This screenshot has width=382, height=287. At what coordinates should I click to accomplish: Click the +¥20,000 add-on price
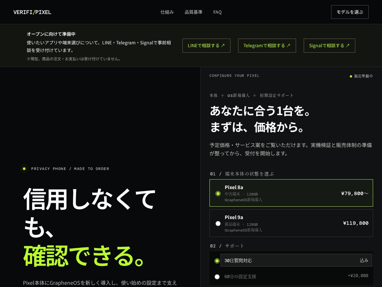[x=358, y=276]
